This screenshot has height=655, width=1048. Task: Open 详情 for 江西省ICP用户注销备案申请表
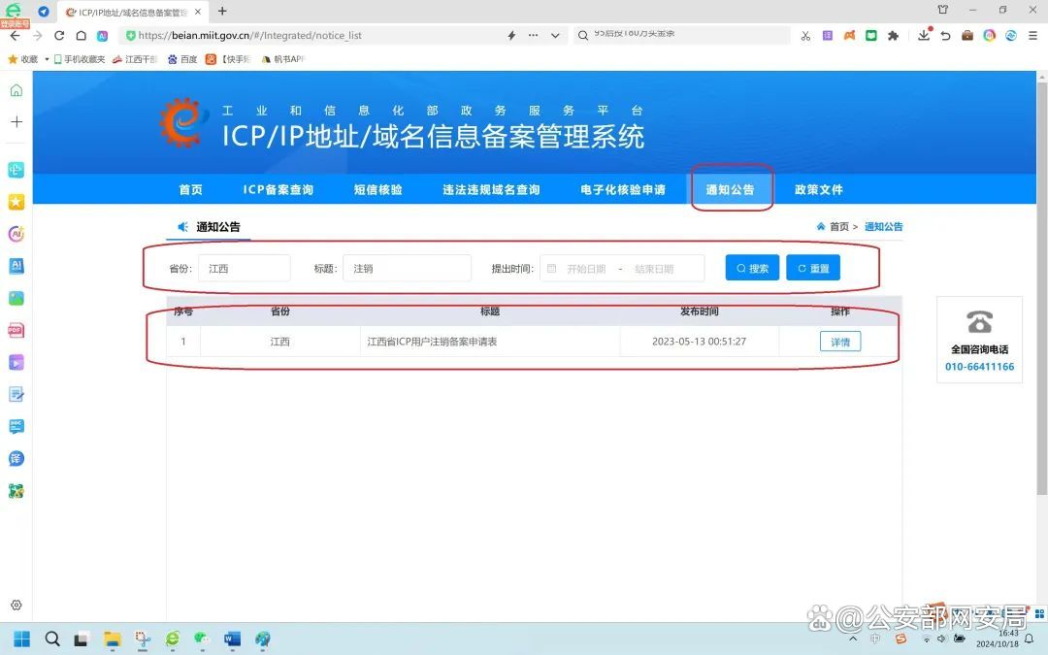click(838, 341)
